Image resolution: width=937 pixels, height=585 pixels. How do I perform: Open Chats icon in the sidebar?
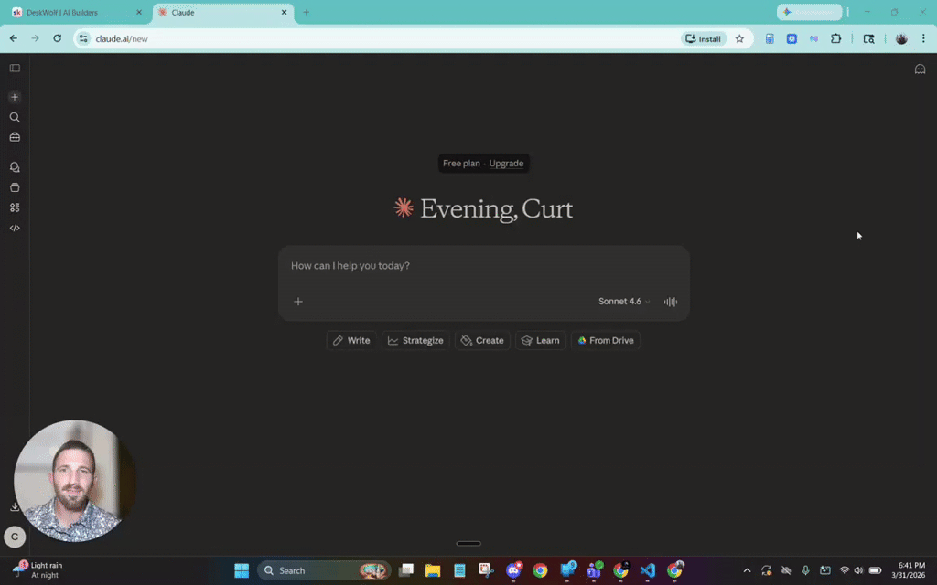pyautogui.click(x=15, y=167)
